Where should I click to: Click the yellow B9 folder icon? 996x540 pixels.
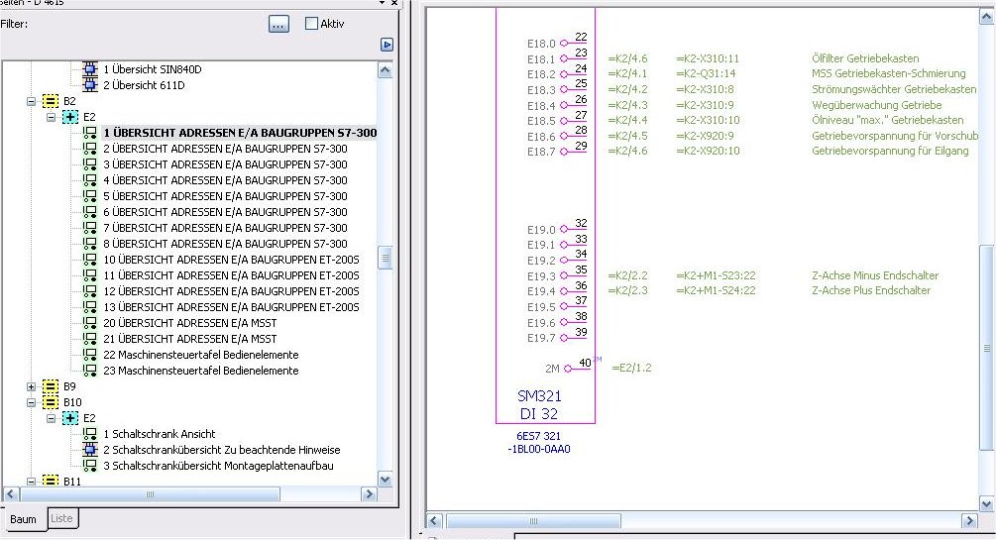[51, 386]
